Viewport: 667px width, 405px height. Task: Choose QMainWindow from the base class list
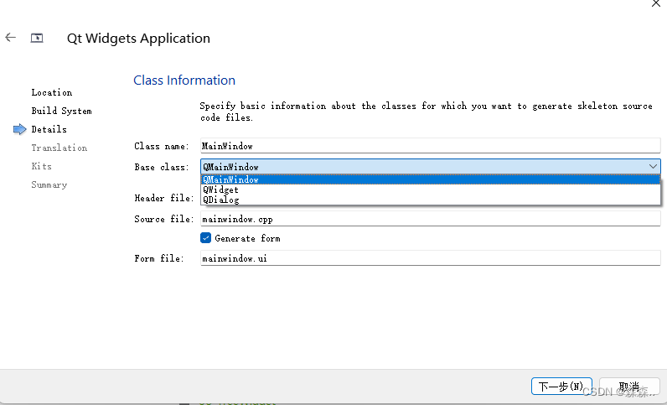(x=431, y=179)
